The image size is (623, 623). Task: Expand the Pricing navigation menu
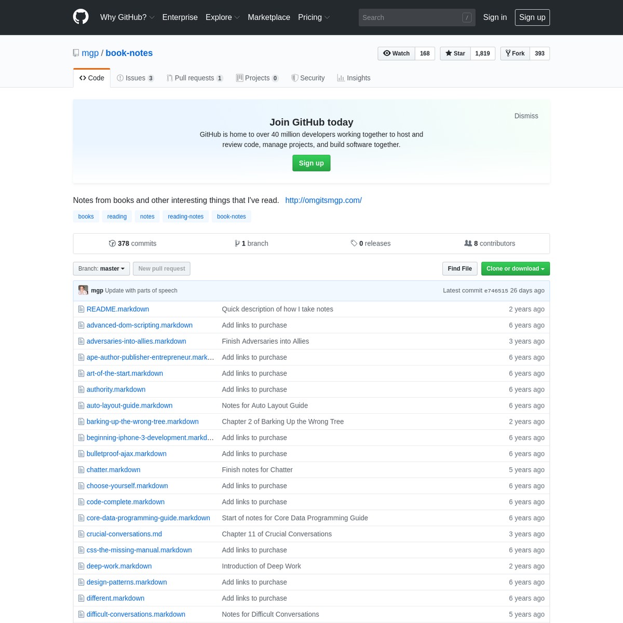[314, 17]
